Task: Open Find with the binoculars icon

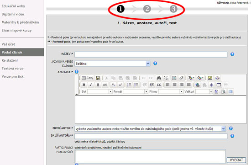Action: 159,78
